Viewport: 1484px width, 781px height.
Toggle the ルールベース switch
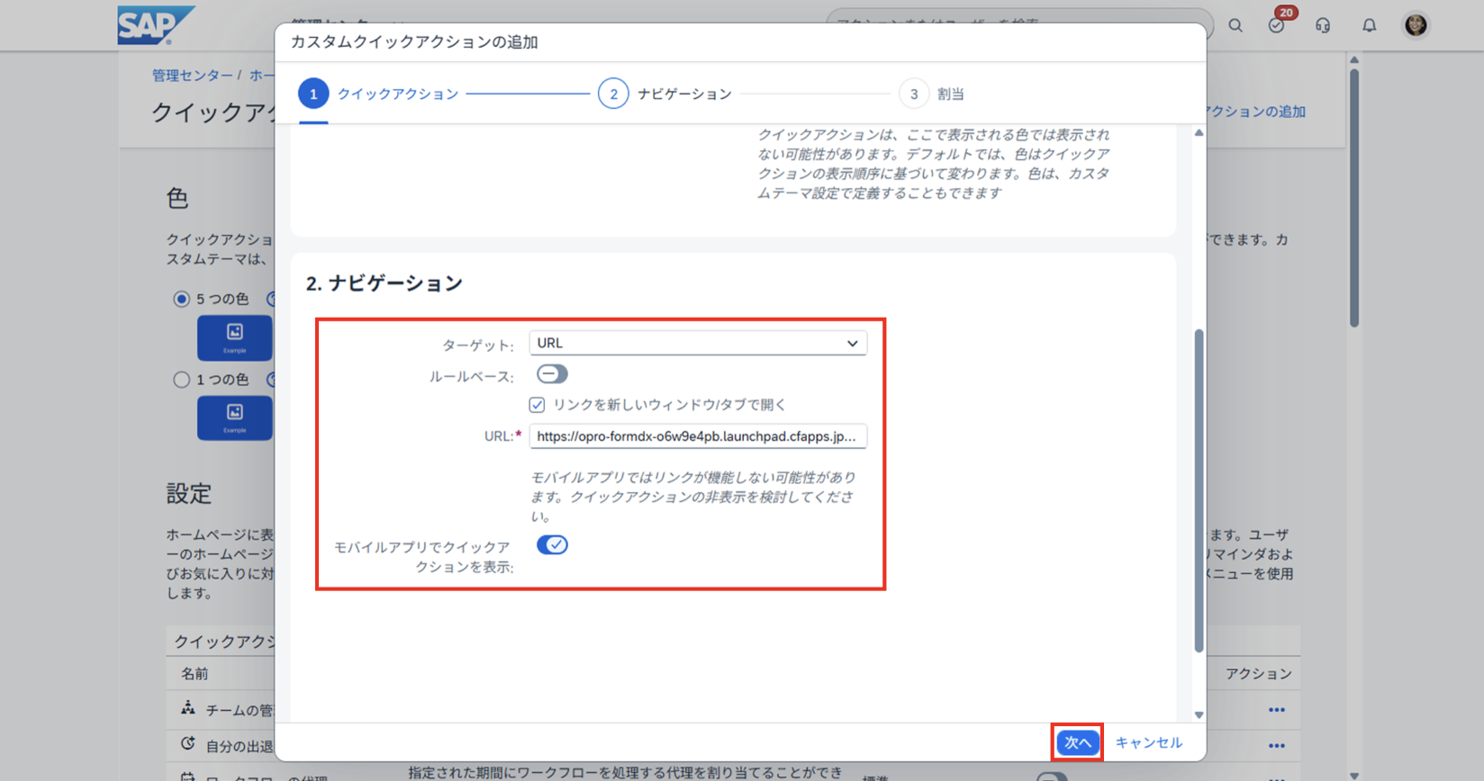coord(552,374)
